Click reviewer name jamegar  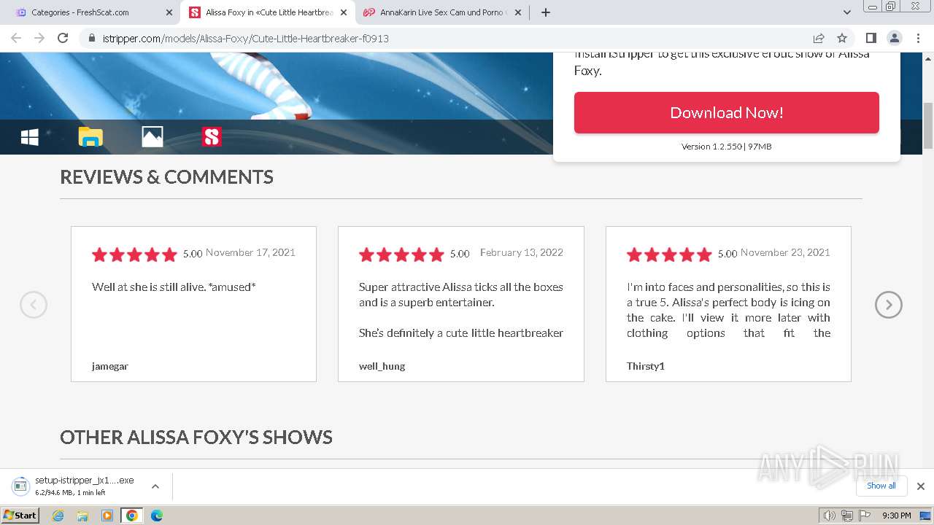click(110, 366)
